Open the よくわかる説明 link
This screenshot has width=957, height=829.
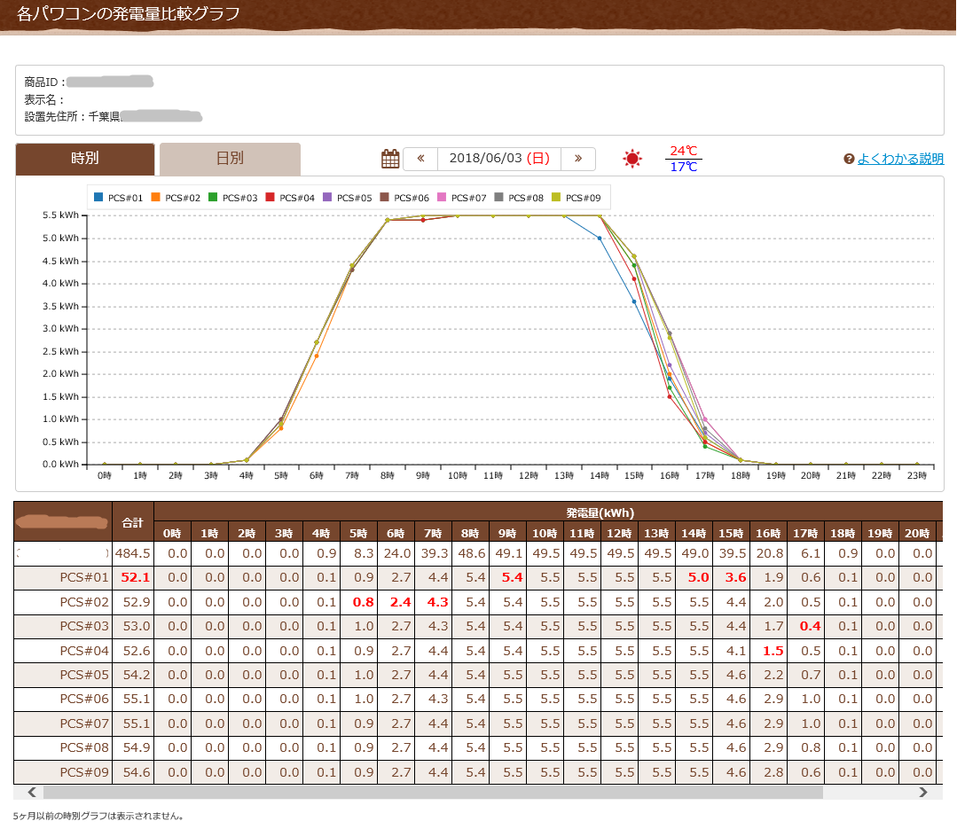click(900, 159)
